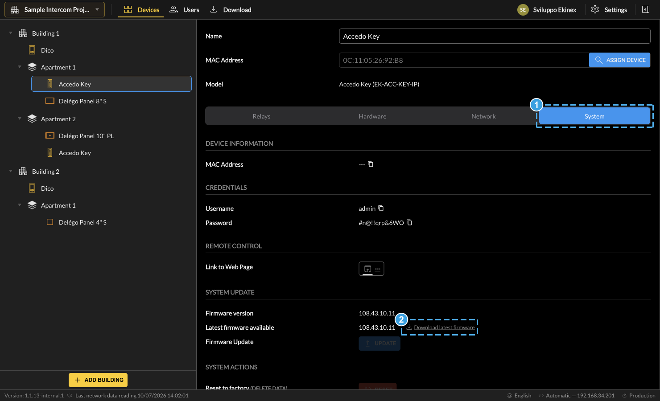This screenshot has width=660, height=401.
Task: Collapse Apartment 1 in Building 1
Action: 20,67
